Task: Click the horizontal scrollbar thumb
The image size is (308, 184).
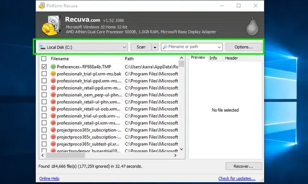Action: (x=65, y=156)
